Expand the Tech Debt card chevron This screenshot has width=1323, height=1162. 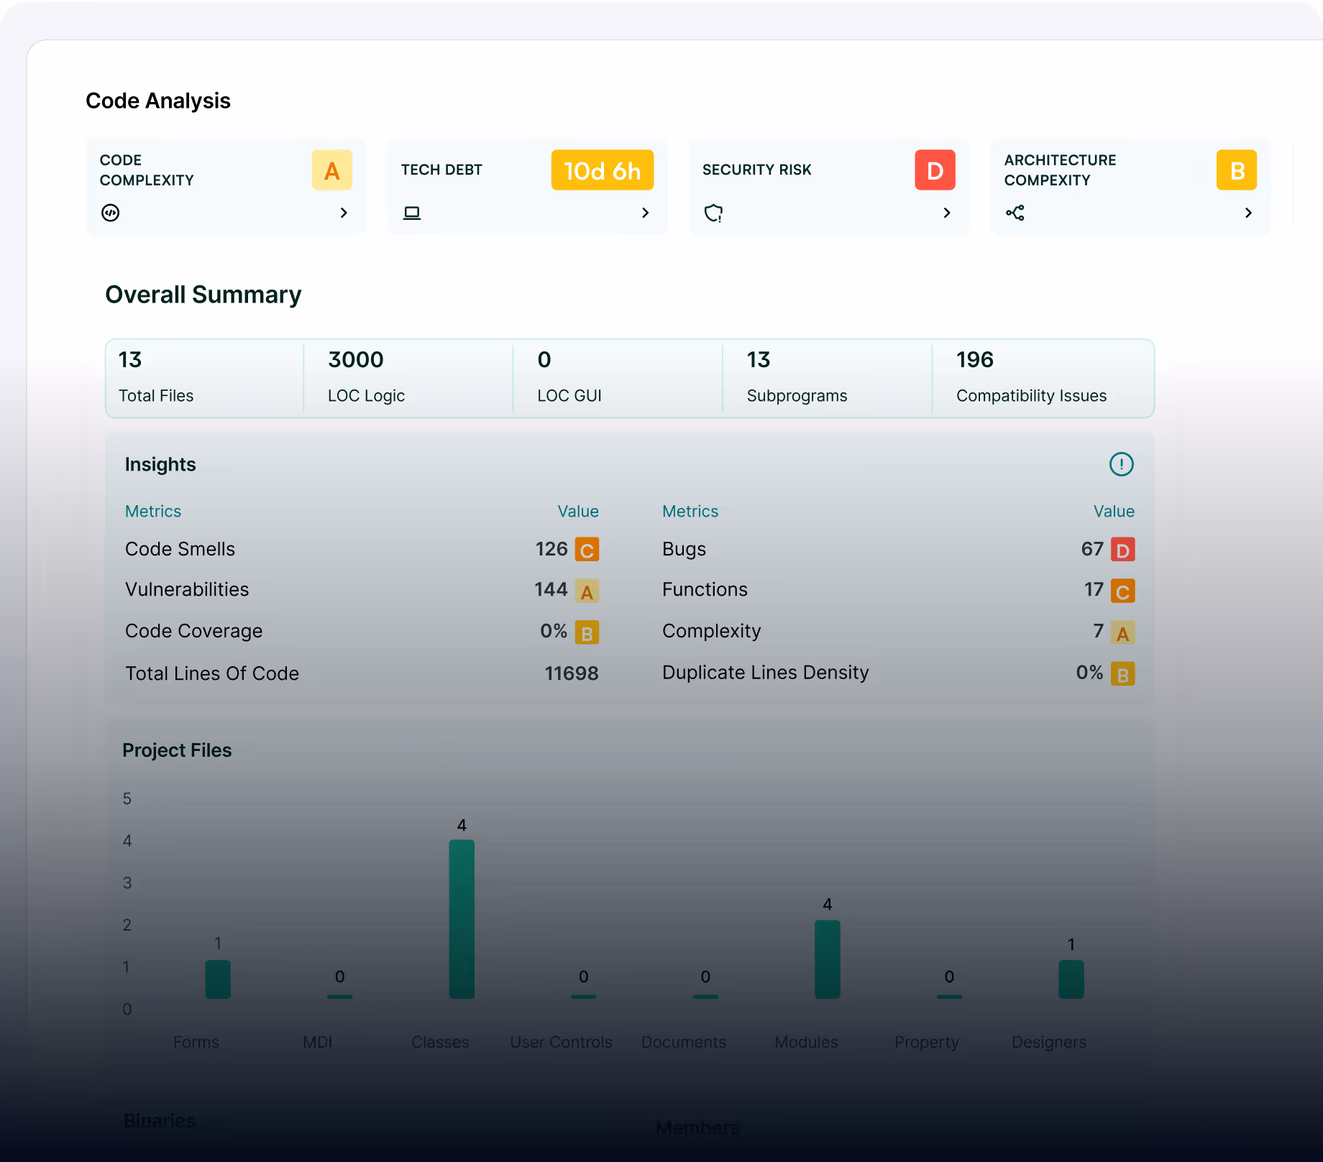click(x=645, y=213)
